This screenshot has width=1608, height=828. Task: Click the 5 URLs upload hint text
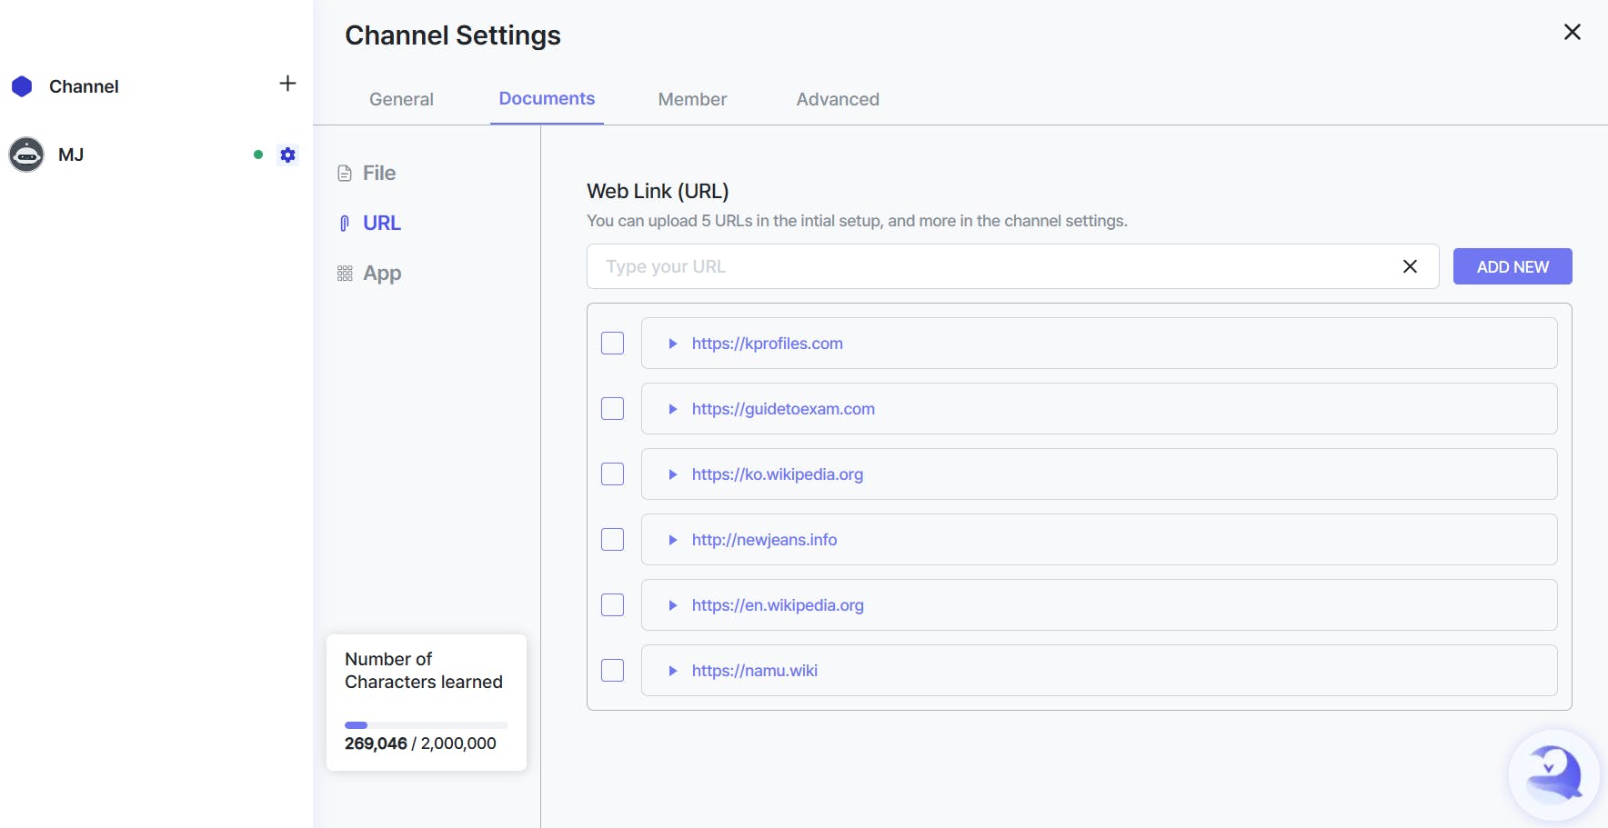(x=857, y=221)
